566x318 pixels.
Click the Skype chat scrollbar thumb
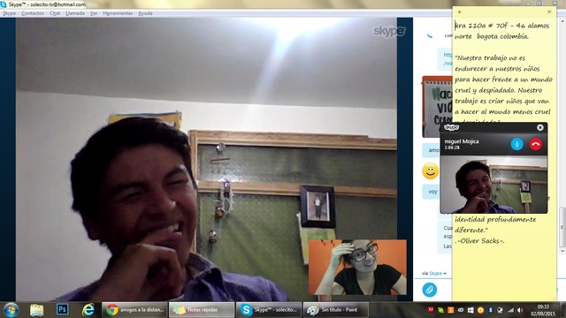click(562, 228)
